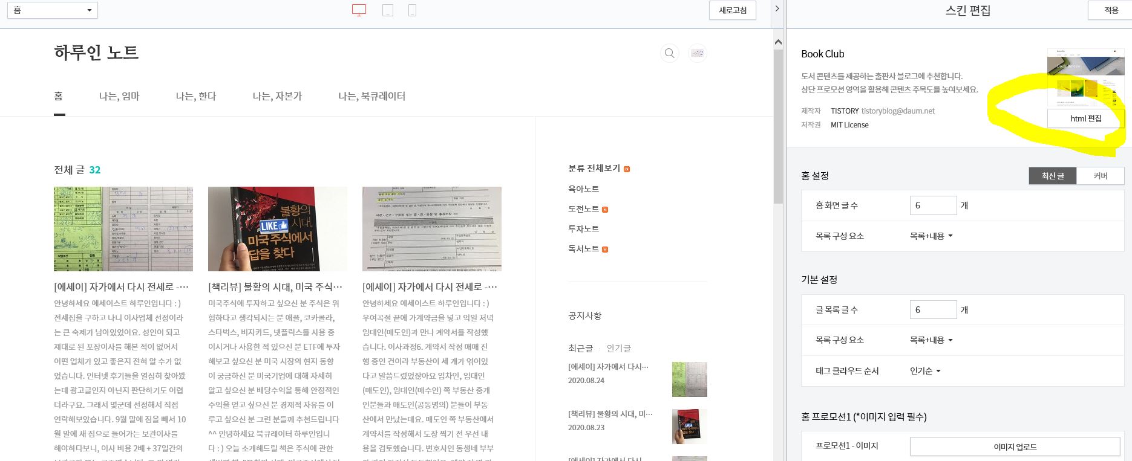Viewport: 1132px width, 461px height.
Task: Open 투자노트 category
Action: coord(583,229)
